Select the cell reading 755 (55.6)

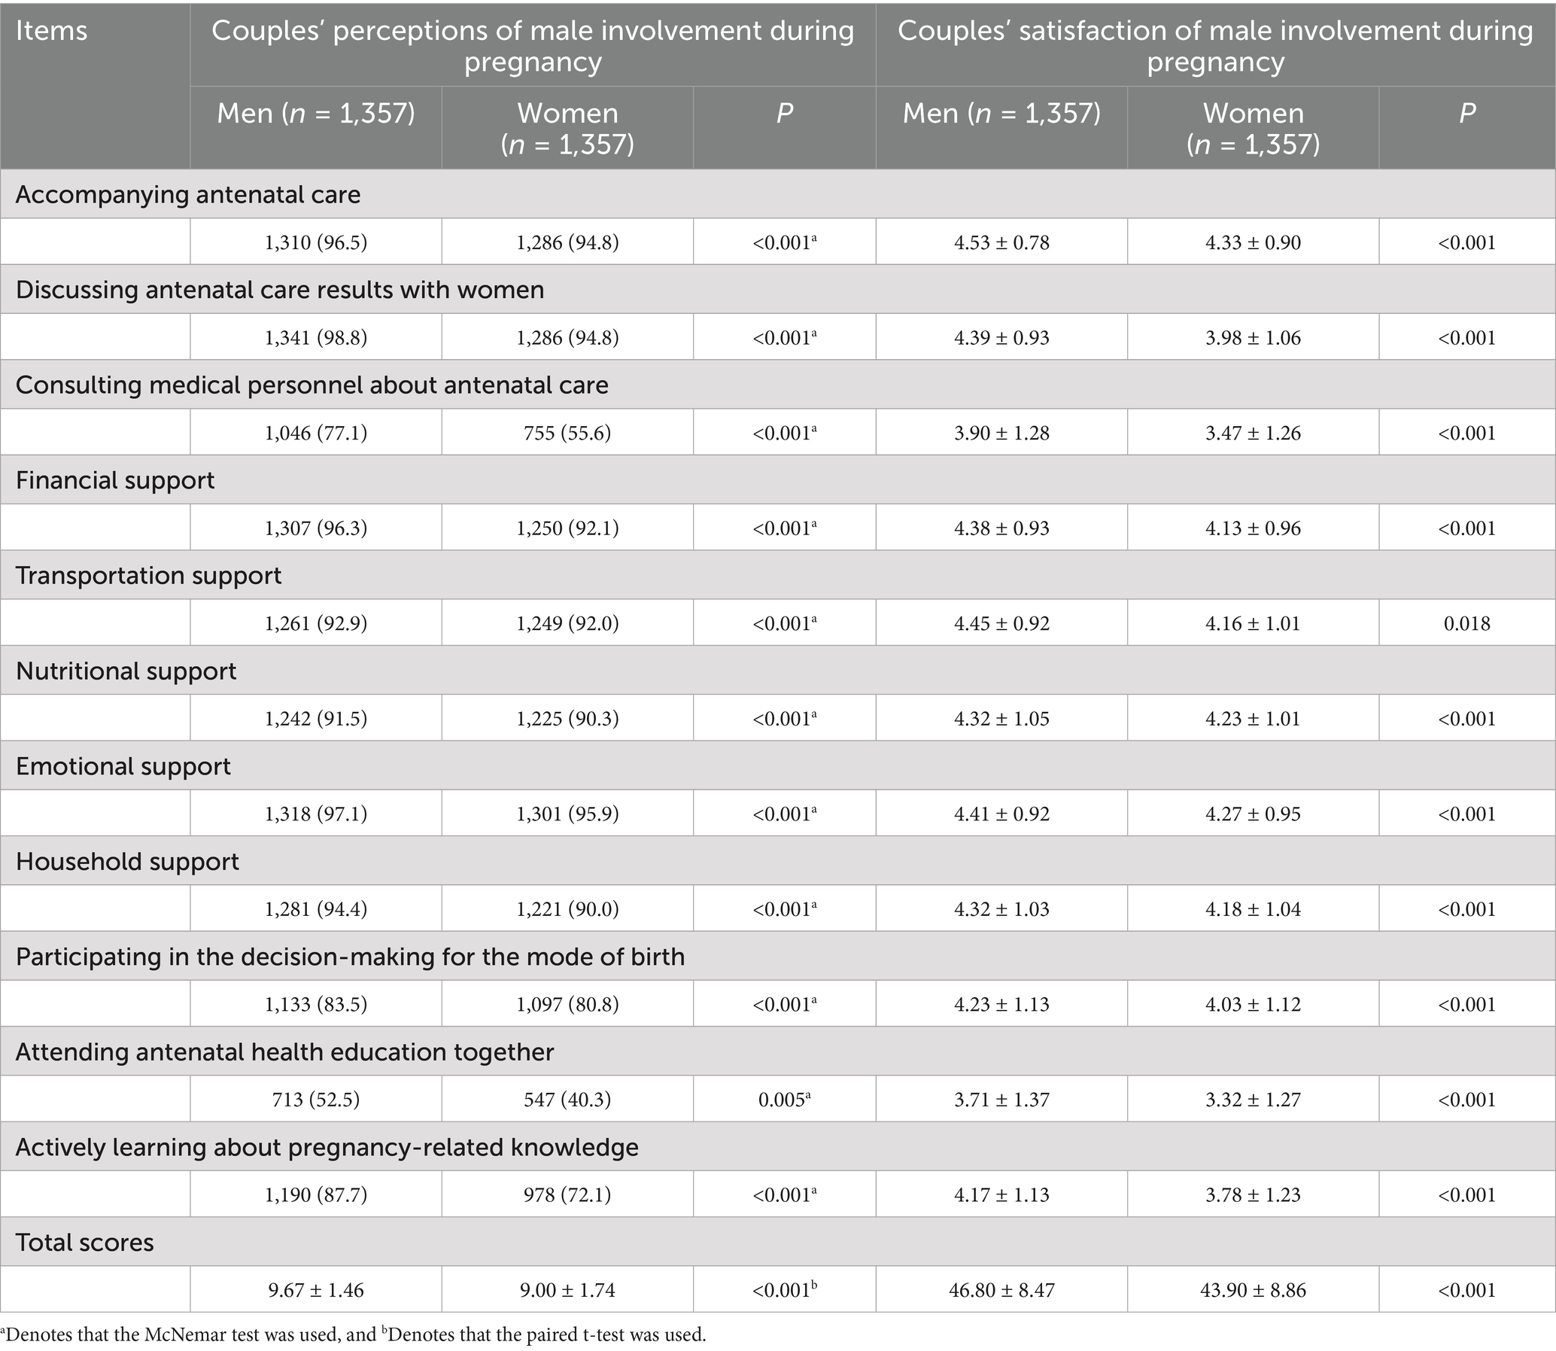567,434
